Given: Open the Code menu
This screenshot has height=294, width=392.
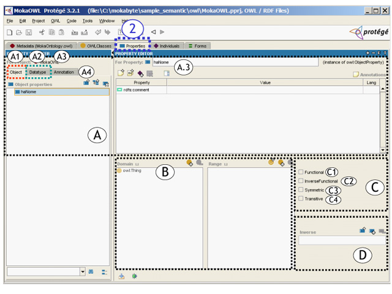Looking at the screenshot, I should pos(72,21).
